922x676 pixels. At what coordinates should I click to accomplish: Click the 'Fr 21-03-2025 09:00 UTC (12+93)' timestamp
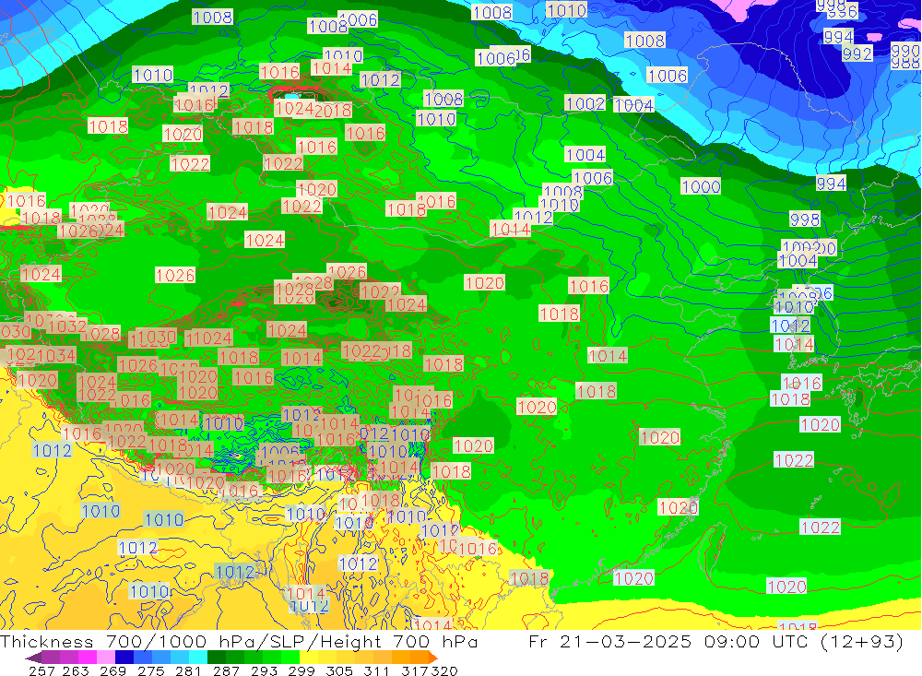coord(715,641)
